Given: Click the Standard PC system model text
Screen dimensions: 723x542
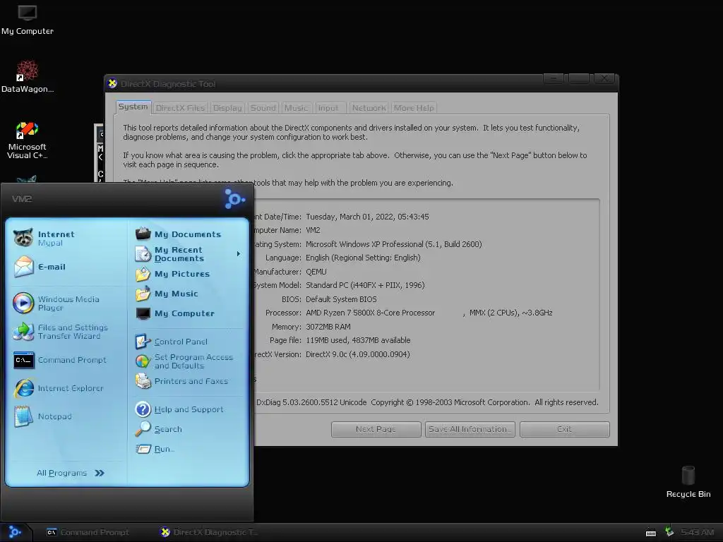Looking at the screenshot, I should pyautogui.click(x=365, y=285).
